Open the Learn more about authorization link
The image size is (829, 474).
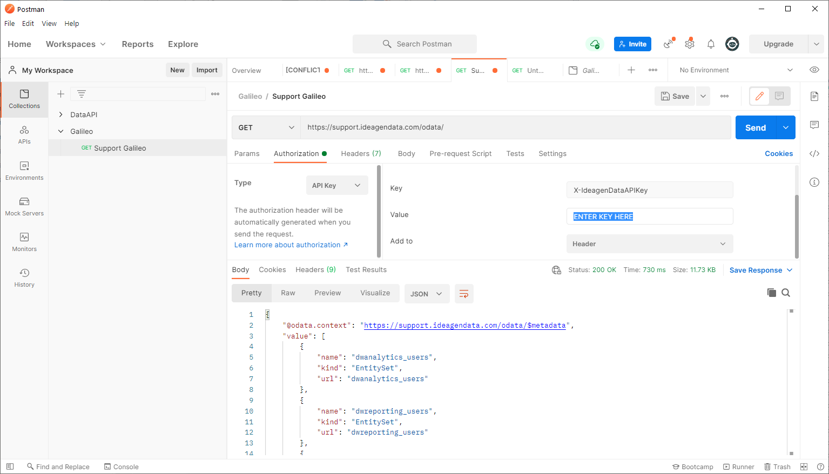click(291, 245)
